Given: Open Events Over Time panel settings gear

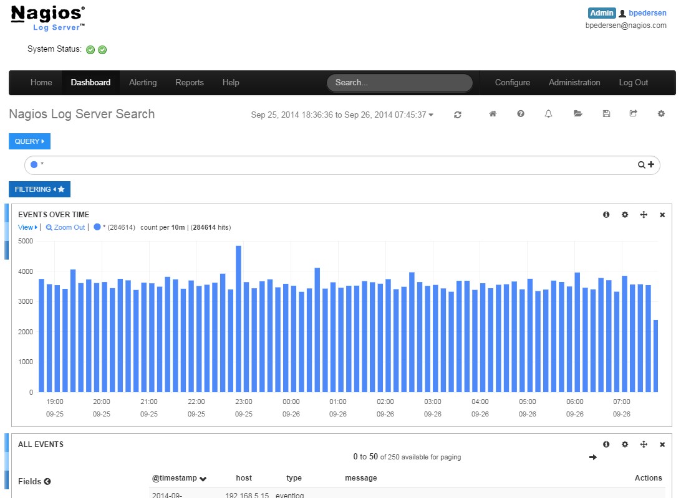Looking at the screenshot, I should tap(625, 215).
